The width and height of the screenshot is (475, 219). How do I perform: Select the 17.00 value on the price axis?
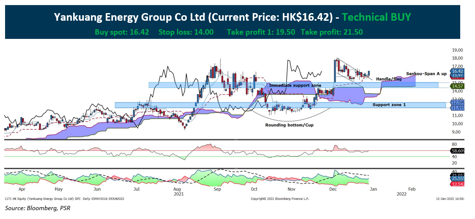pyautogui.click(x=457, y=66)
